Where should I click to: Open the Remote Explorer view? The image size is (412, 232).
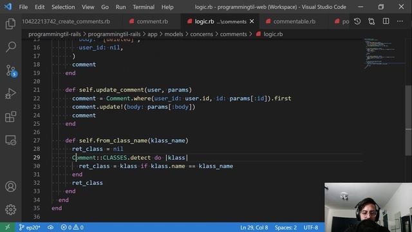(10, 140)
